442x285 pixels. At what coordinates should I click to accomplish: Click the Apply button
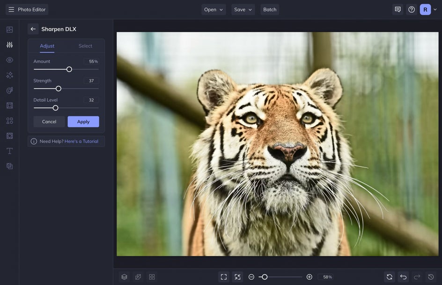(83, 122)
